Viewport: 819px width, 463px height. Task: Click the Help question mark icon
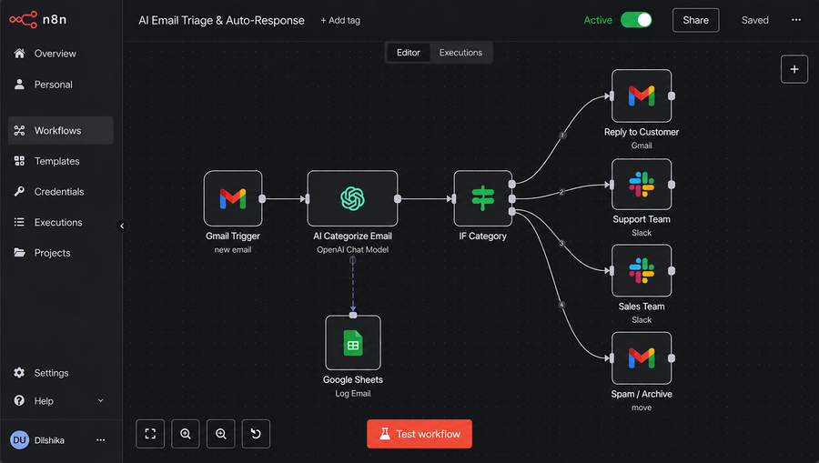pyautogui.click(x=19, y=400)
